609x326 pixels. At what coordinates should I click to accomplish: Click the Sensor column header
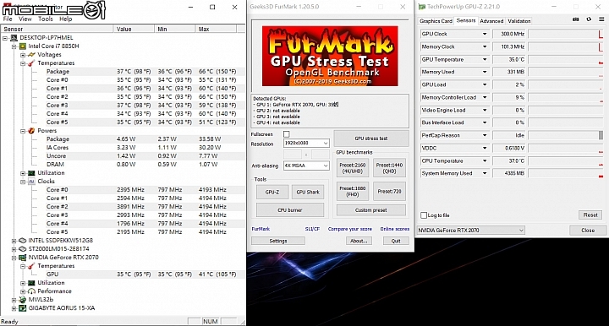tap(58, 29)
